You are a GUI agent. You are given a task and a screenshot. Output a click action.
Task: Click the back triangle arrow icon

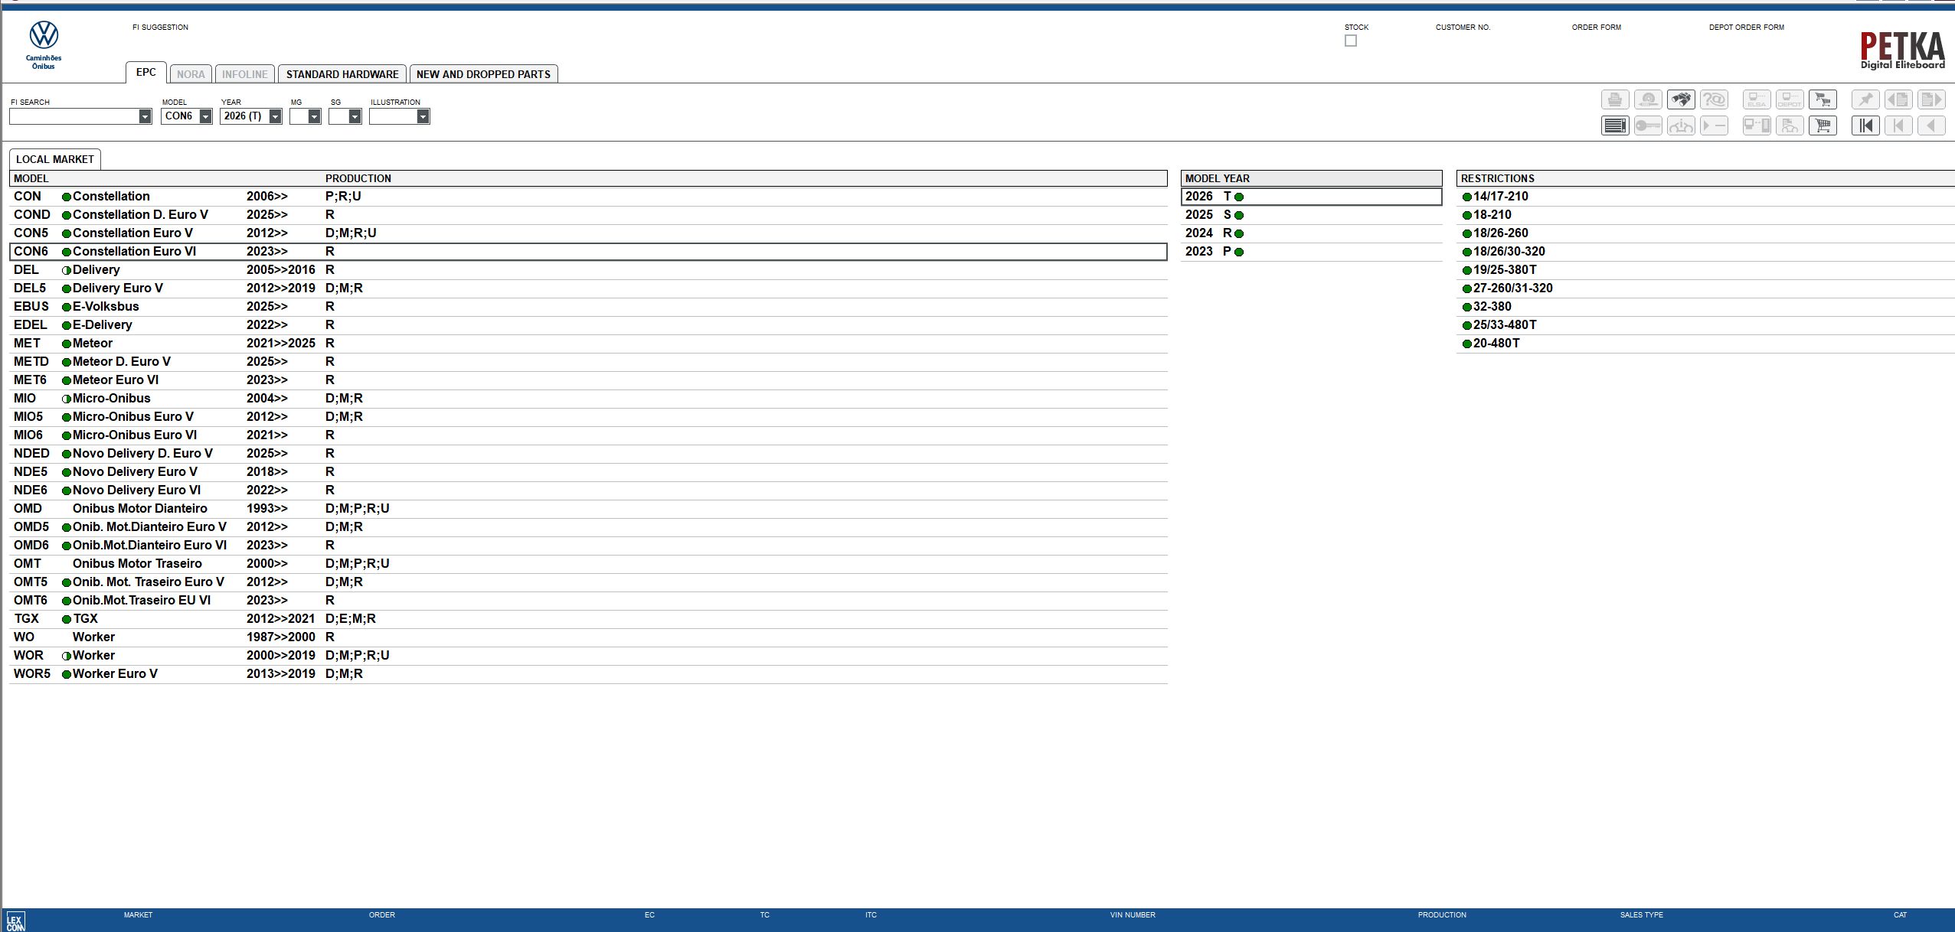pos(1931,125)
